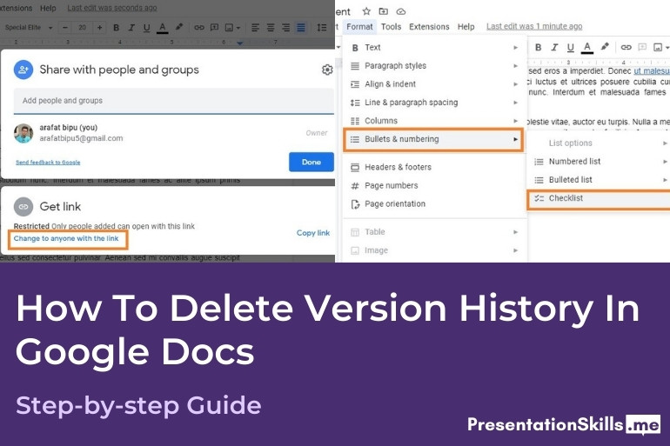Screen dimensions: 670x446
Task: Click arafat bipu profile picture
Action: (23, 134)
